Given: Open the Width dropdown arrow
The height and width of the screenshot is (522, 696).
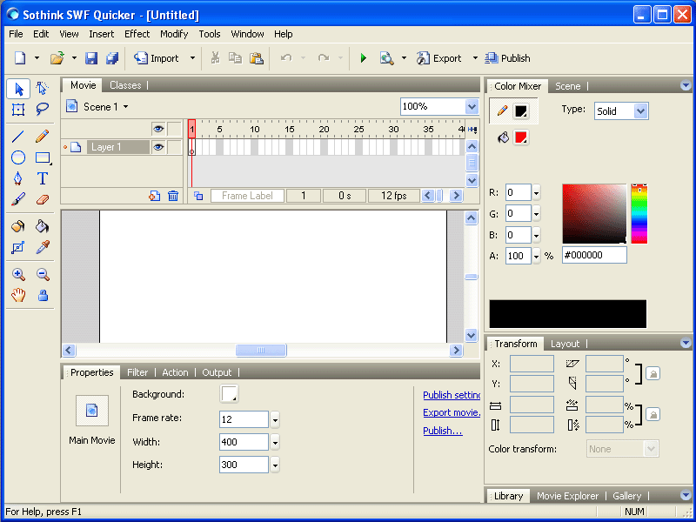Looking at the screenshot, I should click(275, 442).
